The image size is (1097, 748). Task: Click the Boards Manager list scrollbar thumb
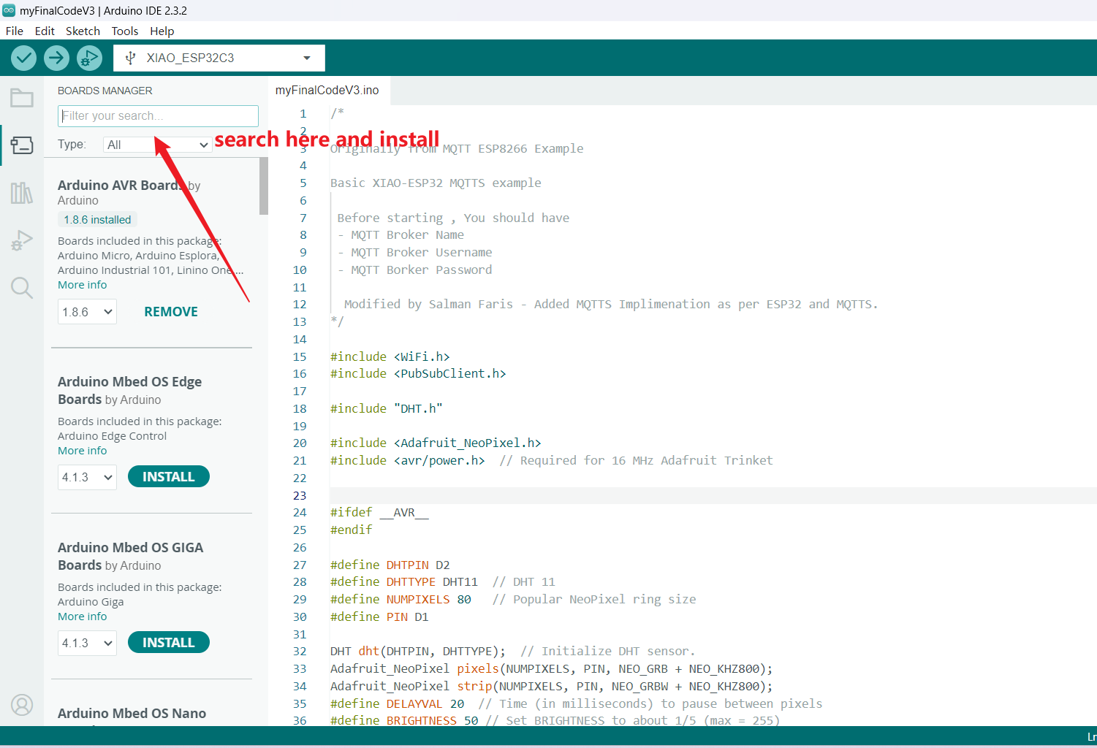(264, 186)
